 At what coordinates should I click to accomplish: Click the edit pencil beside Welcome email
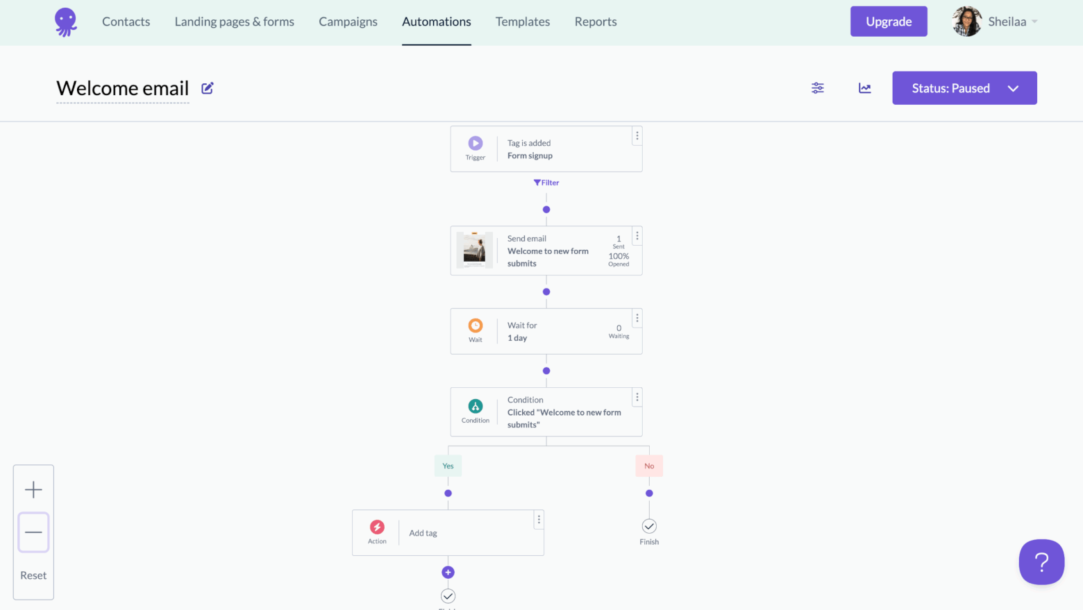(207, 87)
